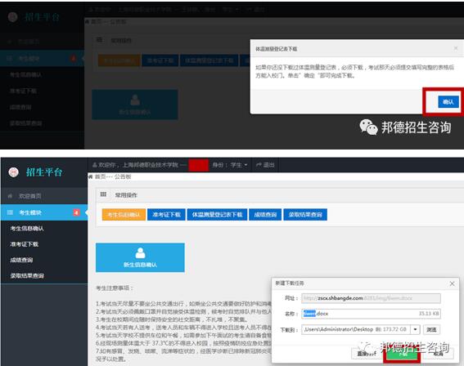Close the 新建下载任务 dialog with X
The height and width of the screenshot is (366, 464).
[x=453, y=283]
